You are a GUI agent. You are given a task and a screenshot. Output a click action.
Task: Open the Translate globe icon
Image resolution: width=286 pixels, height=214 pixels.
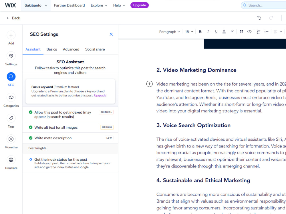pyautogui.click(x=11, y=160)
